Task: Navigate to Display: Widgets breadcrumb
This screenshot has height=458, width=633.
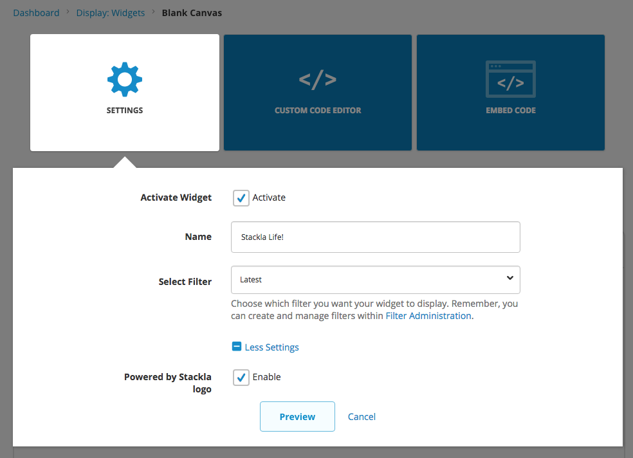Action: click(111, 13)
